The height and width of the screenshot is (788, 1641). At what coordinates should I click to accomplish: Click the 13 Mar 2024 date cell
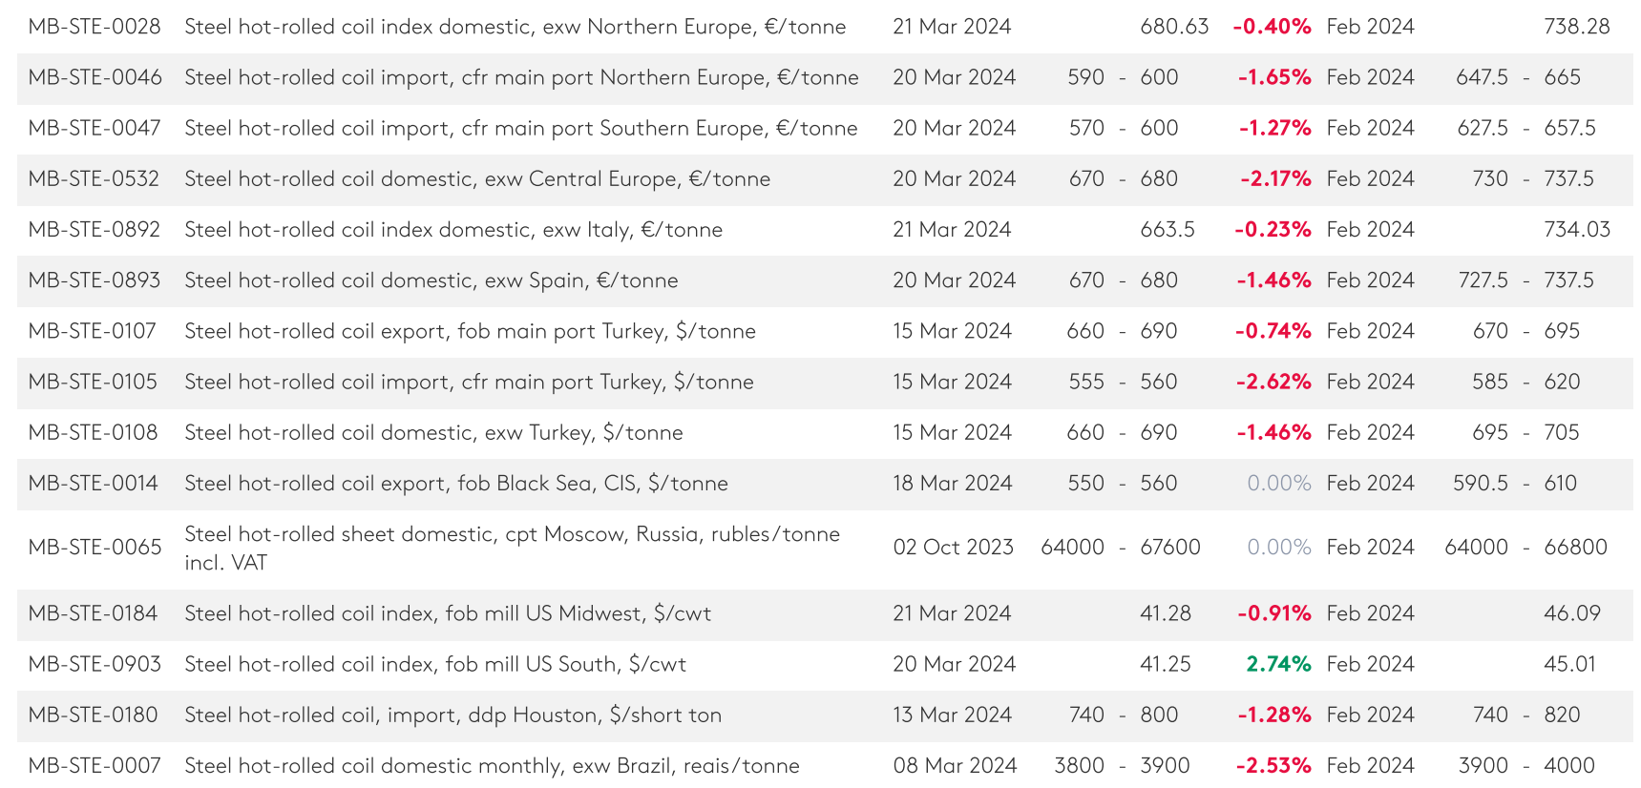tap(952, 715)
